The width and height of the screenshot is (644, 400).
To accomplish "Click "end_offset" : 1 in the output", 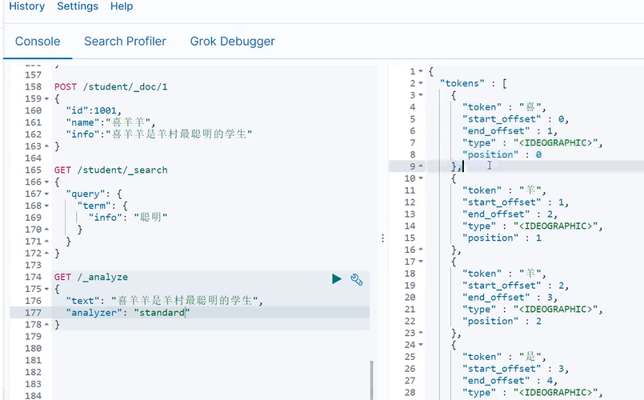I will [510, 131].
